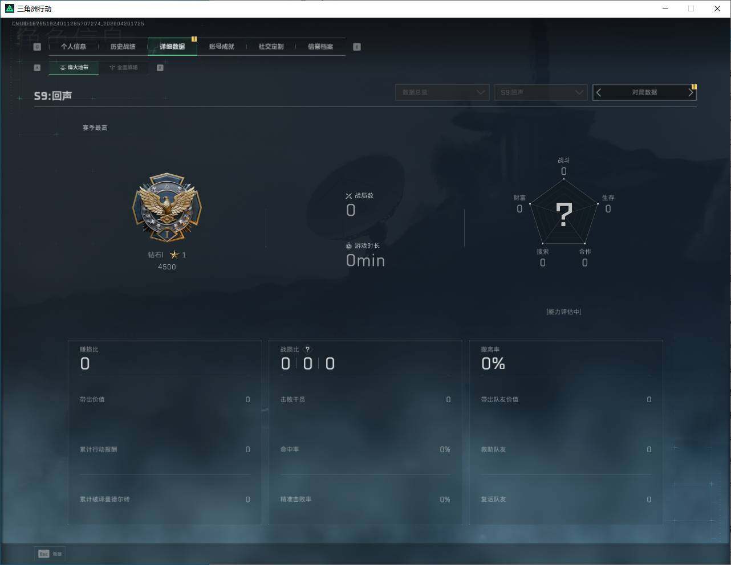Close the 三角洲行动 window

click(x=717, y=9)
